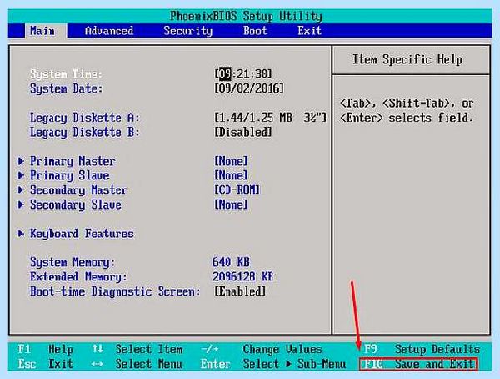Click the F10 Save and Exit shortcut
This screenshot has width=500, height=379.
pos(418,364)
